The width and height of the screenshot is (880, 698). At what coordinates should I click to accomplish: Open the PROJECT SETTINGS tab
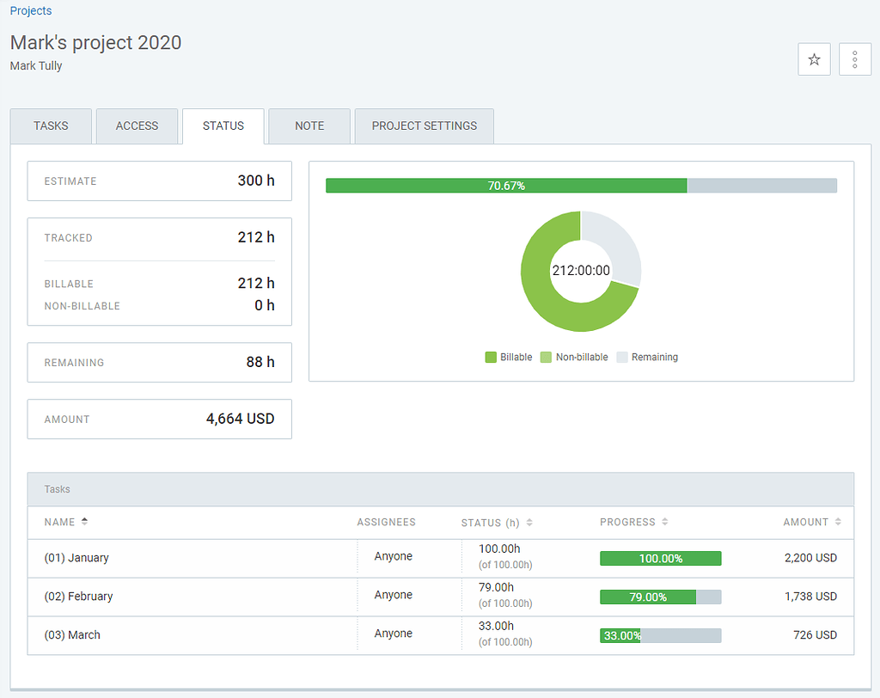[424, 126]
